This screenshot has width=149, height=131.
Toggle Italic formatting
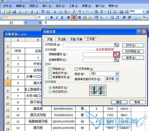(x=57, y=18)
